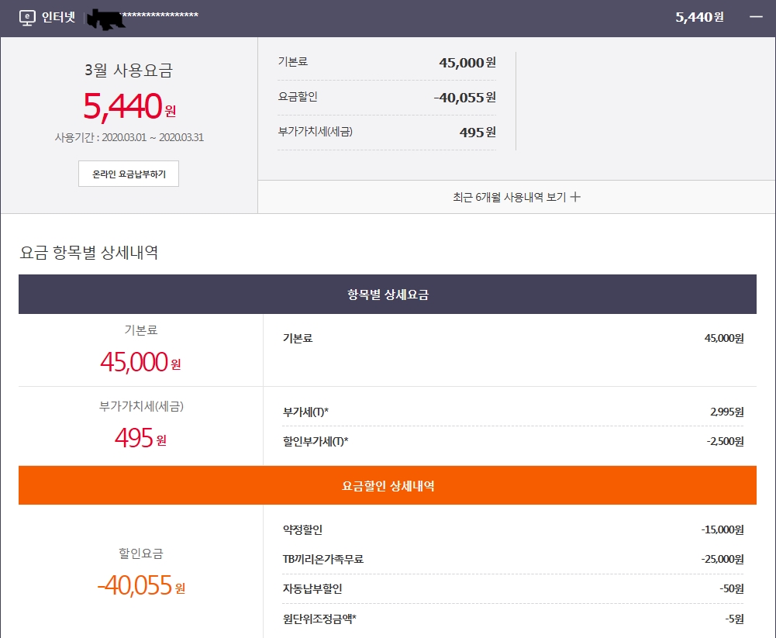Screen dimensions: 776x638
Task: Click the TB끼리온가족무료 discount row
Action: tap(513, 559)
